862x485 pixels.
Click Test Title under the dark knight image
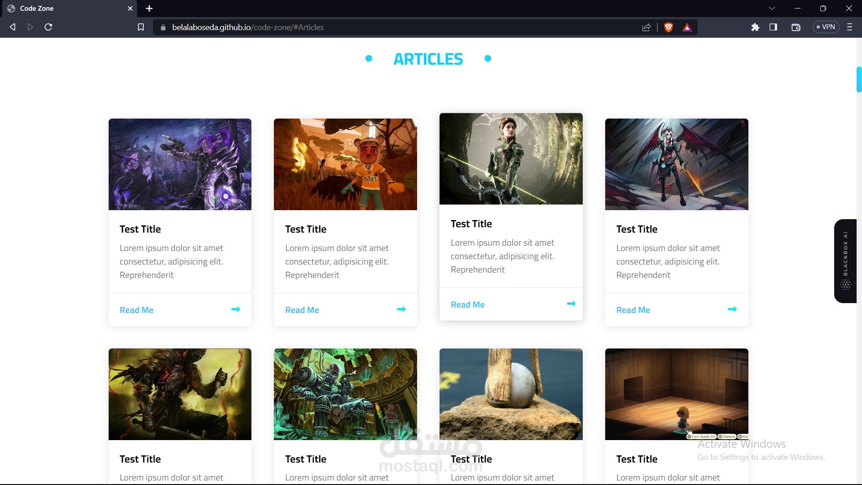tap(140, 459)
